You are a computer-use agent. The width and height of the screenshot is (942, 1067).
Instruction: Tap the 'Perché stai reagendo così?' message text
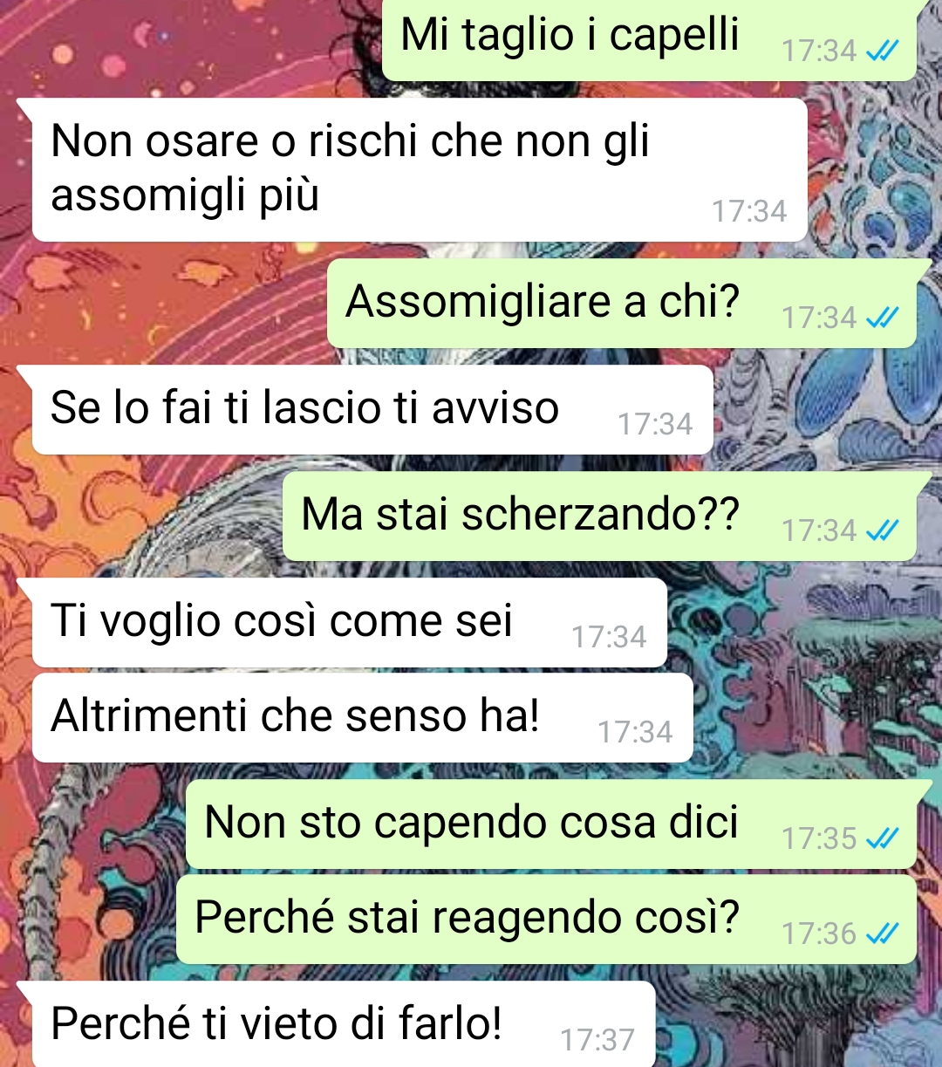click(467, 918)
